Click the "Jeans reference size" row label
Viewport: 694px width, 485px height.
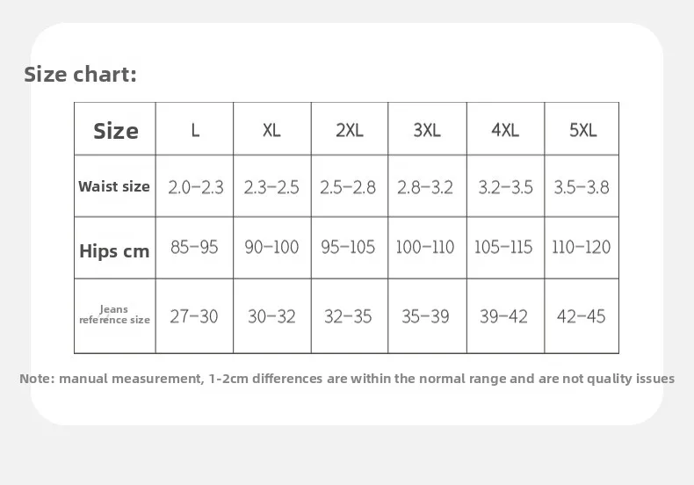[x=114, y=315]
